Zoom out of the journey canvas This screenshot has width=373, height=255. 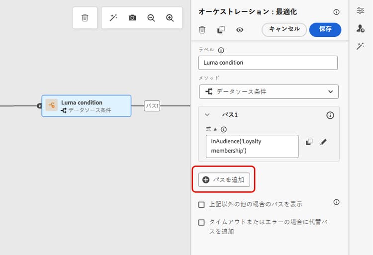coord(151,18)
